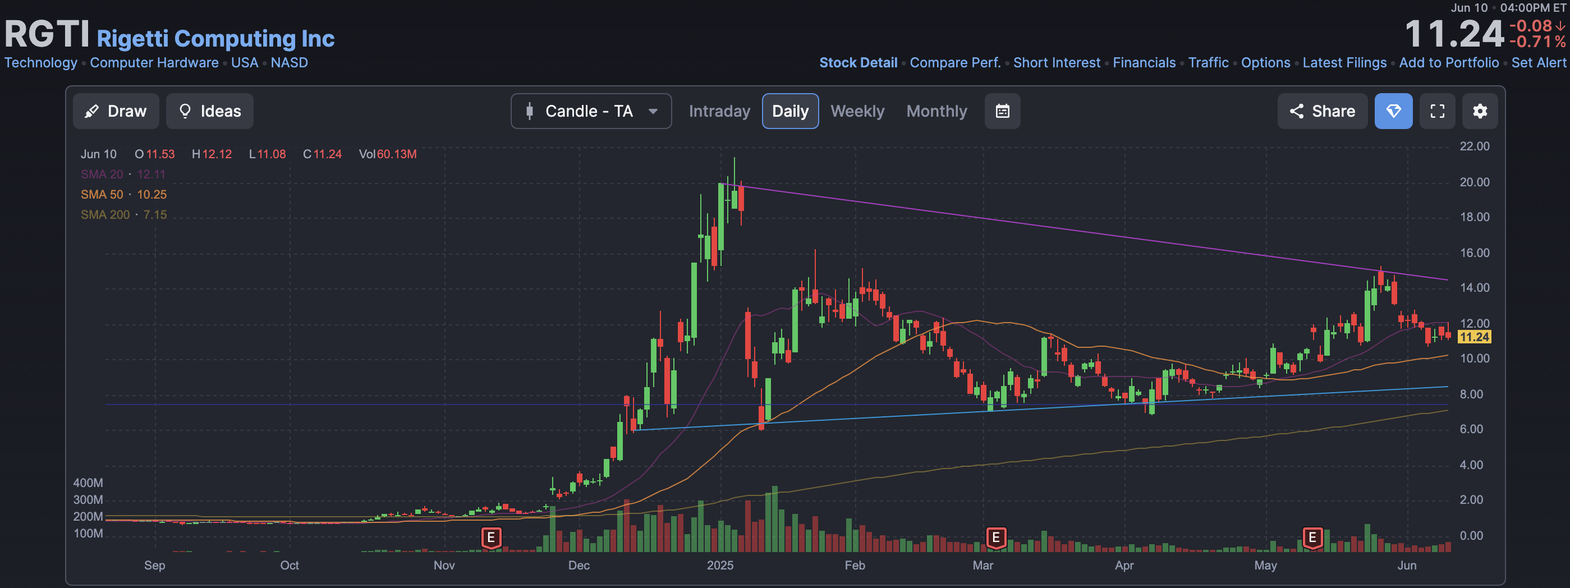Click the SMA 50 indicator label
Viewport: 1570px width, 588px height.
[x=102, y=194]
